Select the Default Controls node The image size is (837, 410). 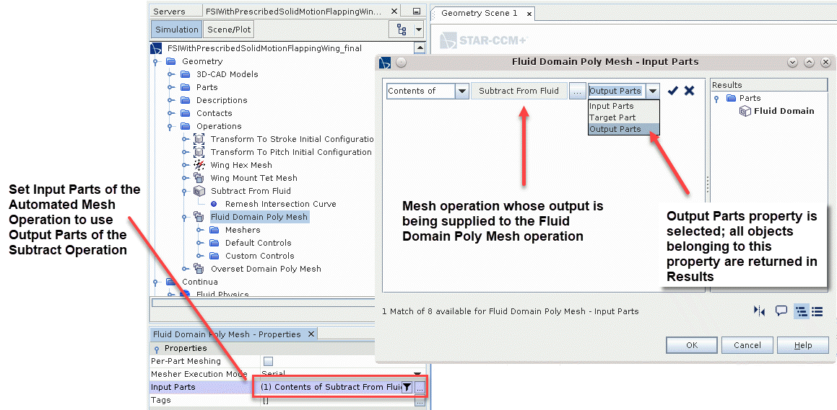coord(258,243)
